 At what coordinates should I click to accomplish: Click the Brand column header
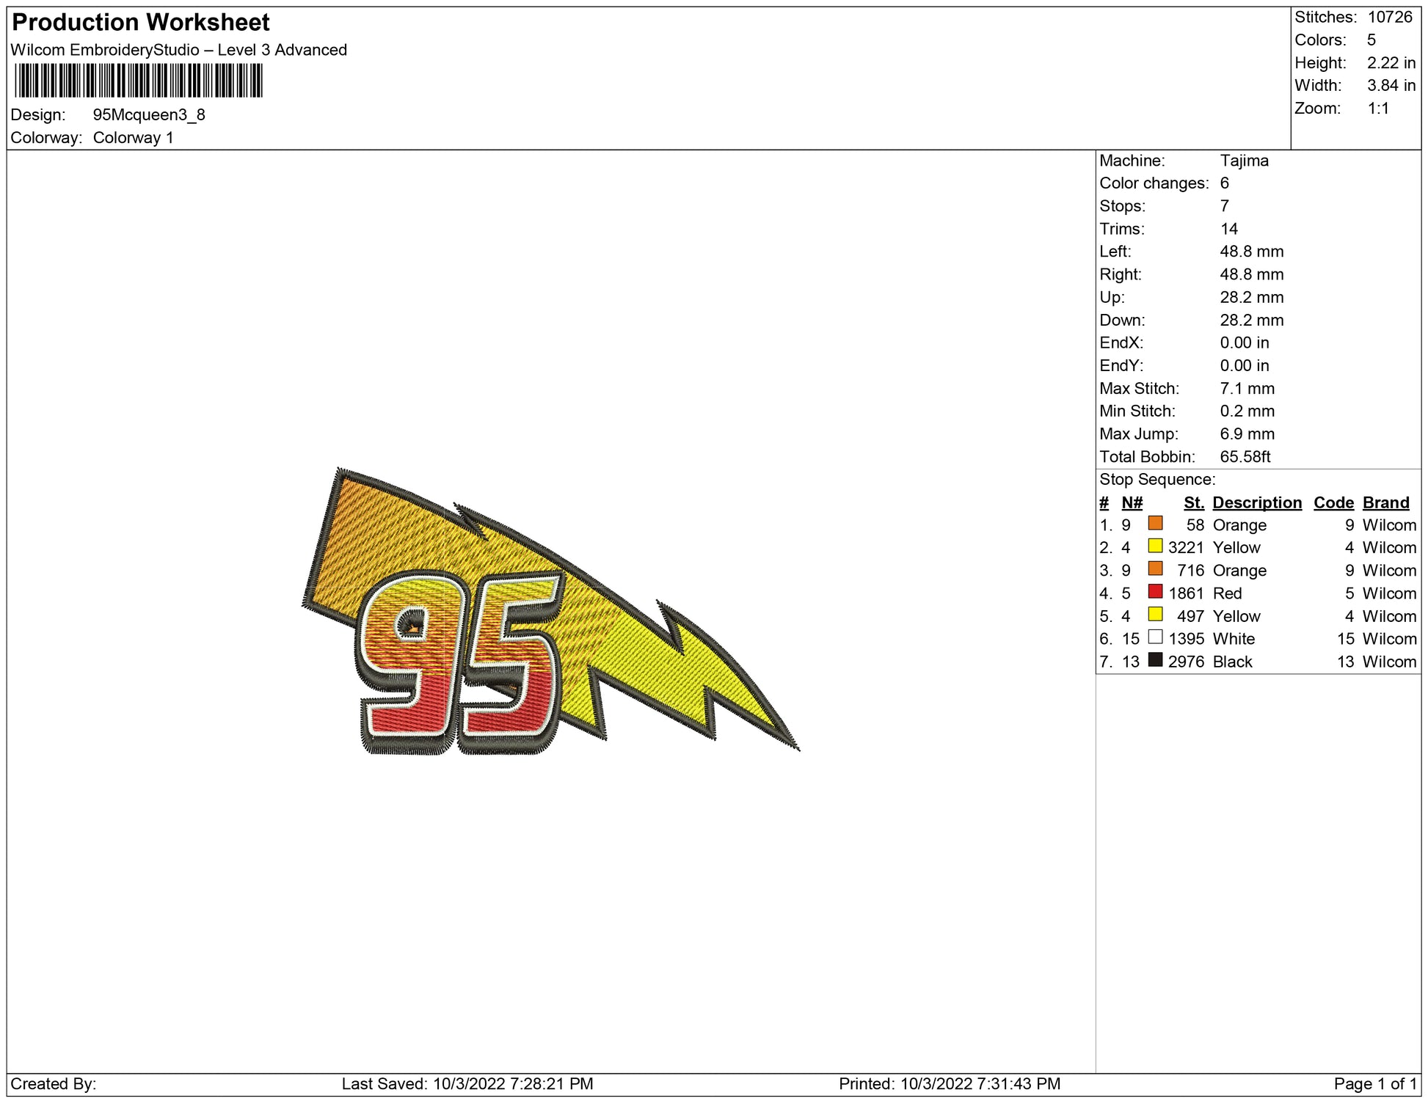coord(1385,502)
